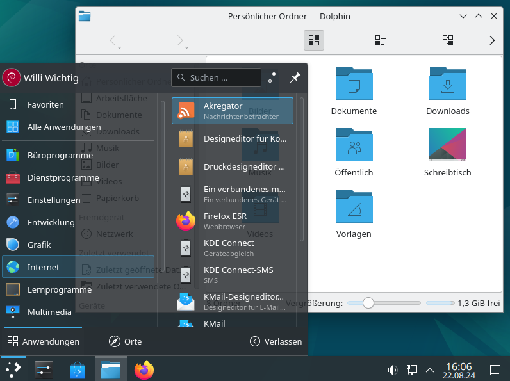Open 'Ein verbundenes m...' entry

tap(232, 194)
